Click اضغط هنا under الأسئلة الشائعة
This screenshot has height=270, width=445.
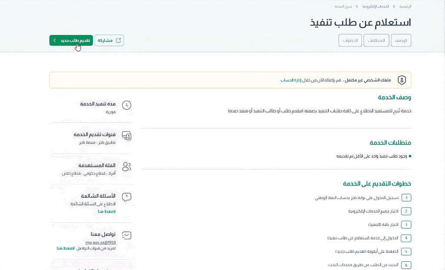coord(106,211)
